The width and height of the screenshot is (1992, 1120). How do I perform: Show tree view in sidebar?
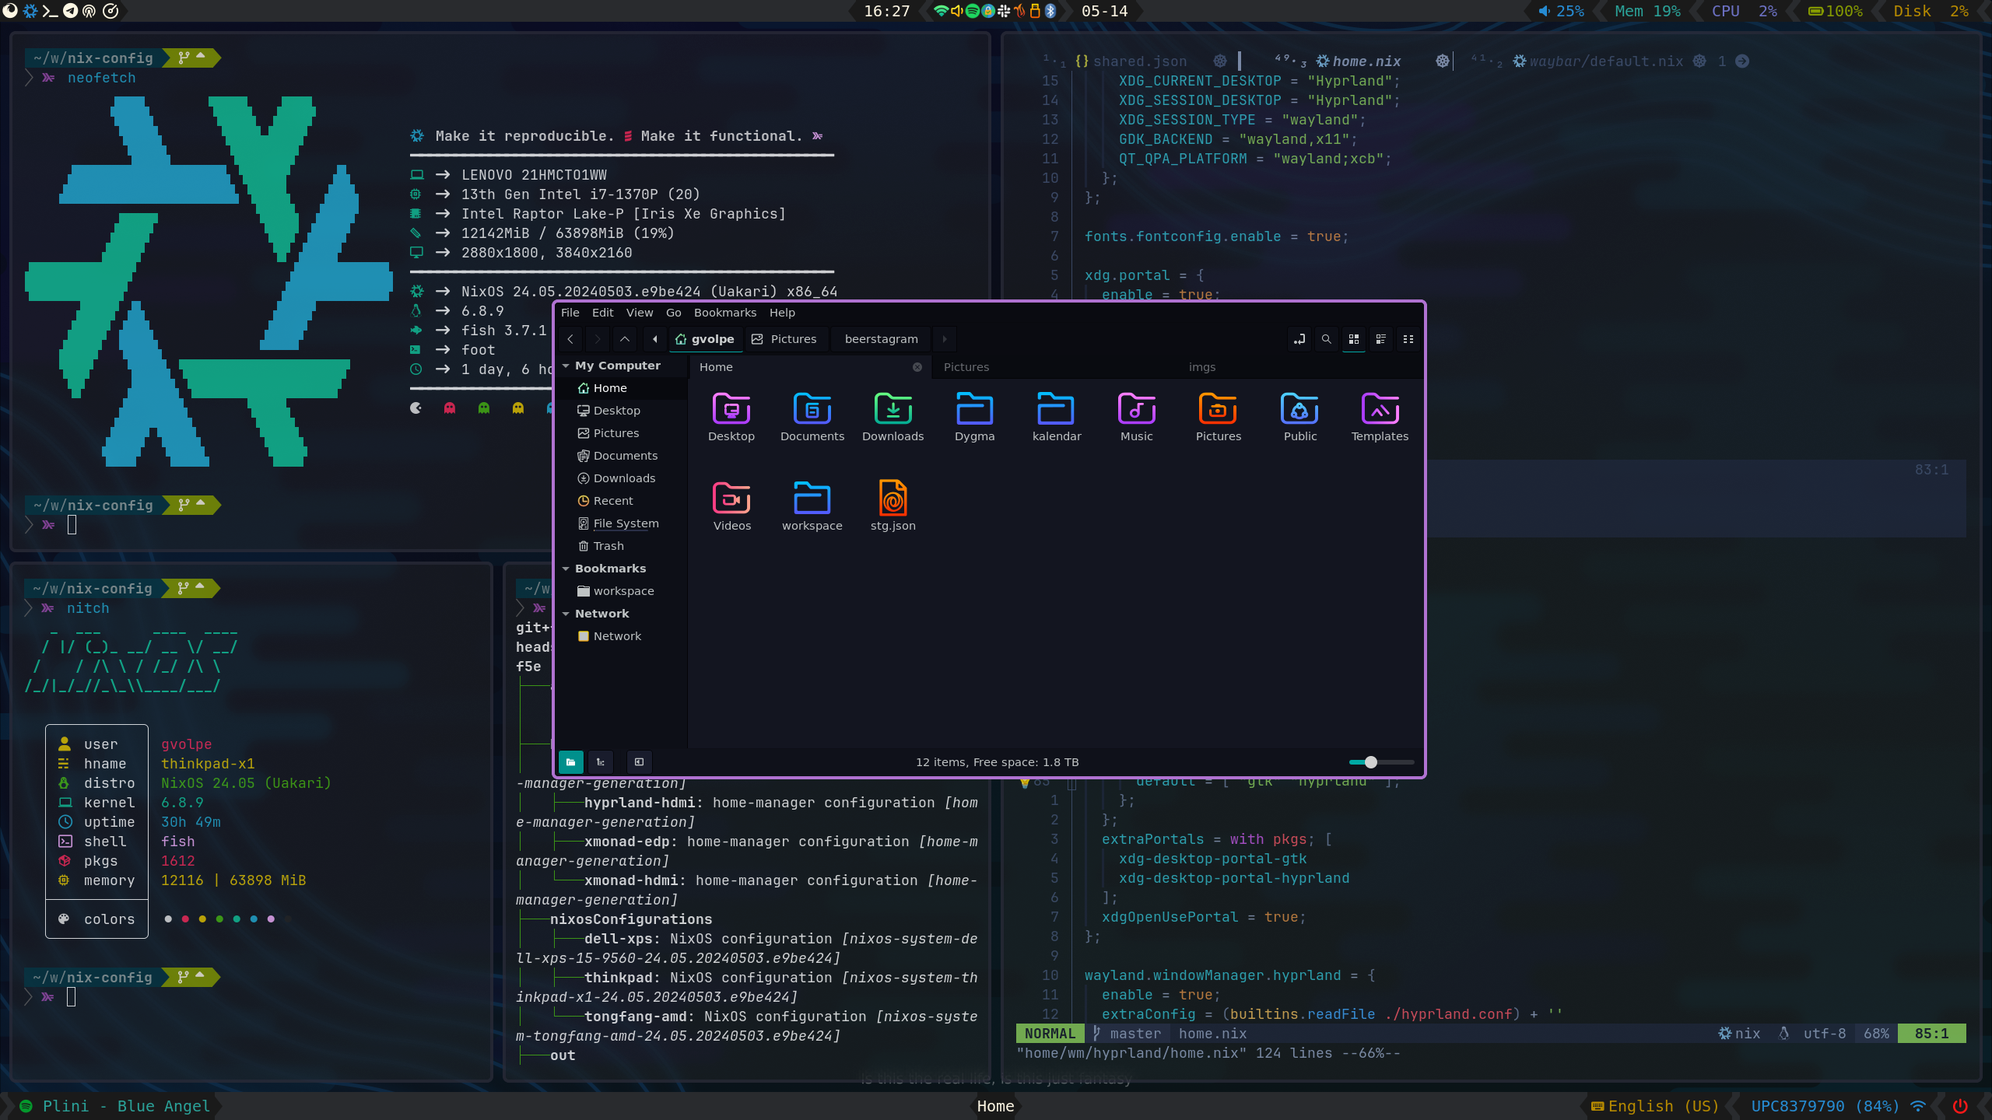click(601, 762)
